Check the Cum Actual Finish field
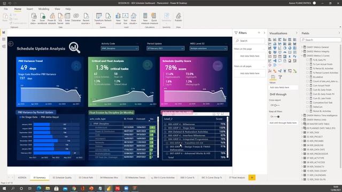This screenshot has height=192, width=342. click(308, 85)
